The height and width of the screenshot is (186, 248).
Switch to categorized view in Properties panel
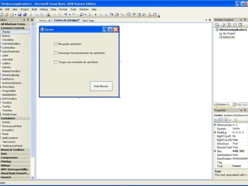(216, 120)
